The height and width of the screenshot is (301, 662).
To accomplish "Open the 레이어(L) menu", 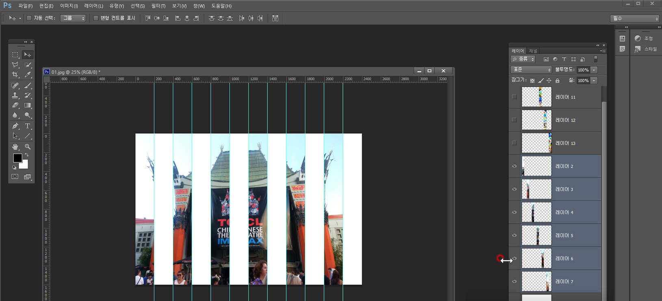I will 94,6.
